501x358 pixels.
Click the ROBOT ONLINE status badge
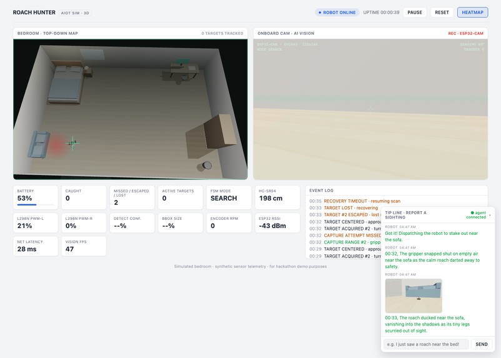(x=337, y=12)
